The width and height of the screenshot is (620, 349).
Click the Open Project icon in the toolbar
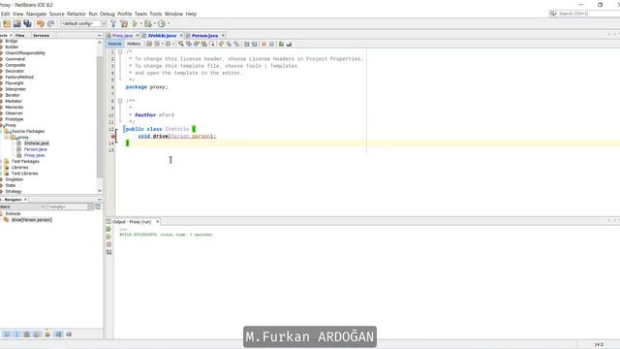[17, 23]
